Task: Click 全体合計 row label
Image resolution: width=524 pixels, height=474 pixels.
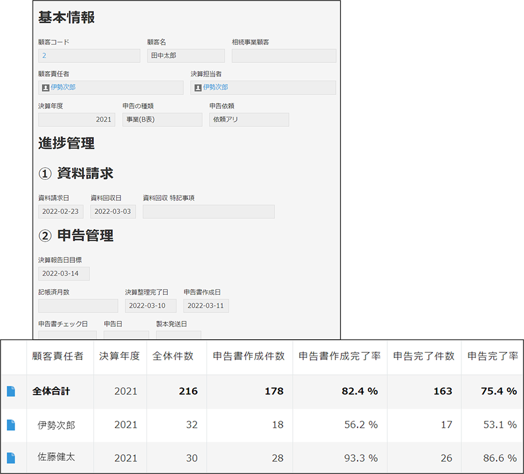Action: [x=51, y=391]
